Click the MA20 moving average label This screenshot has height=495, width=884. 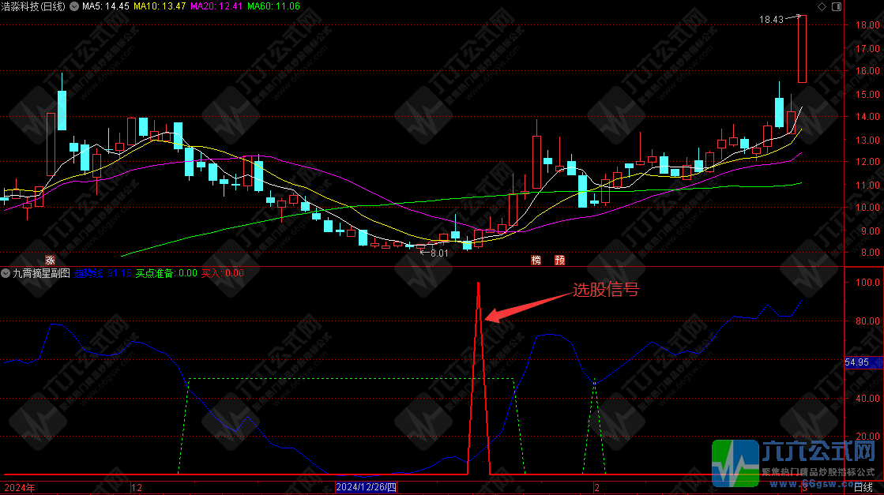(216, 6)
